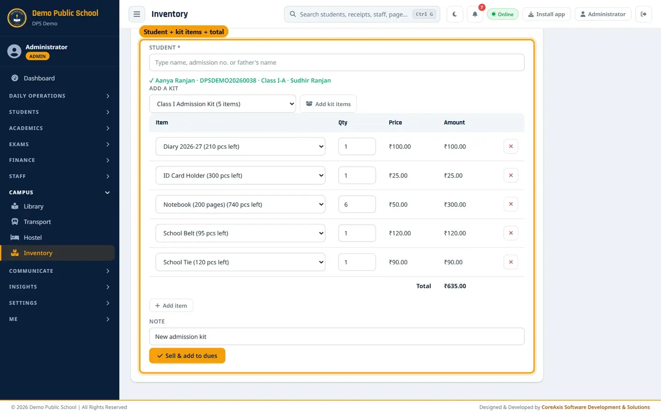Expand the Students section
This screenshot has height=413, width=661.
point(60,112)
